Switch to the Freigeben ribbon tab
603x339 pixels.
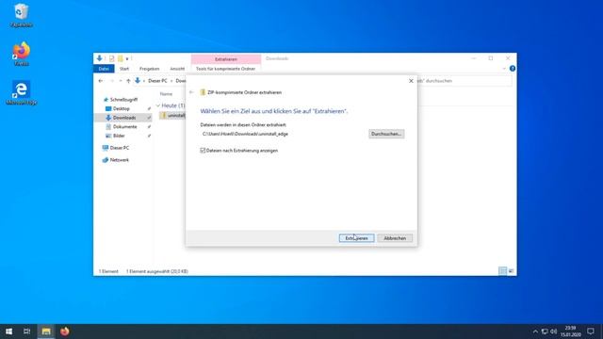(x=150, y=69)
